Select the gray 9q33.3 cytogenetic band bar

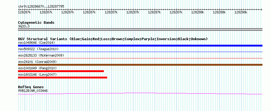pyautogui.click(x=140, y=29)
